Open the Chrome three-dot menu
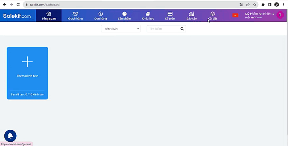The width and height of the screenshot is (288, 146). click(x=283, y=5)
